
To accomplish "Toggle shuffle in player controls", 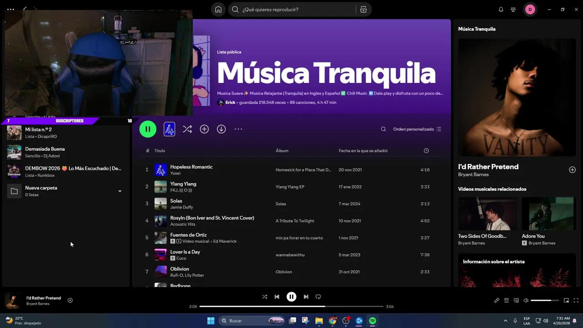I will click(265, 297).
